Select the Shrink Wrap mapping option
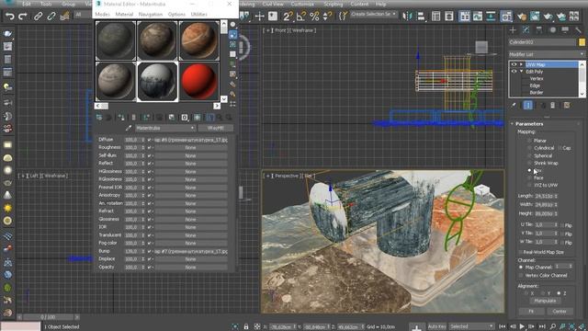Screen dimensions: 588x331 [x=529, y=164]
